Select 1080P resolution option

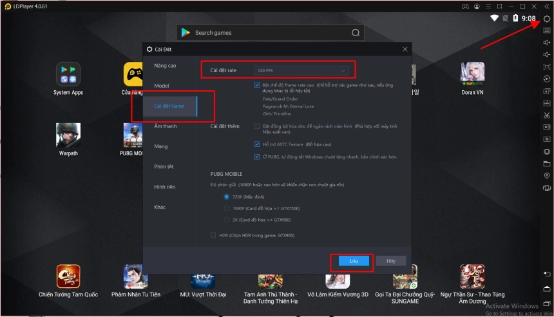(227, 208)
